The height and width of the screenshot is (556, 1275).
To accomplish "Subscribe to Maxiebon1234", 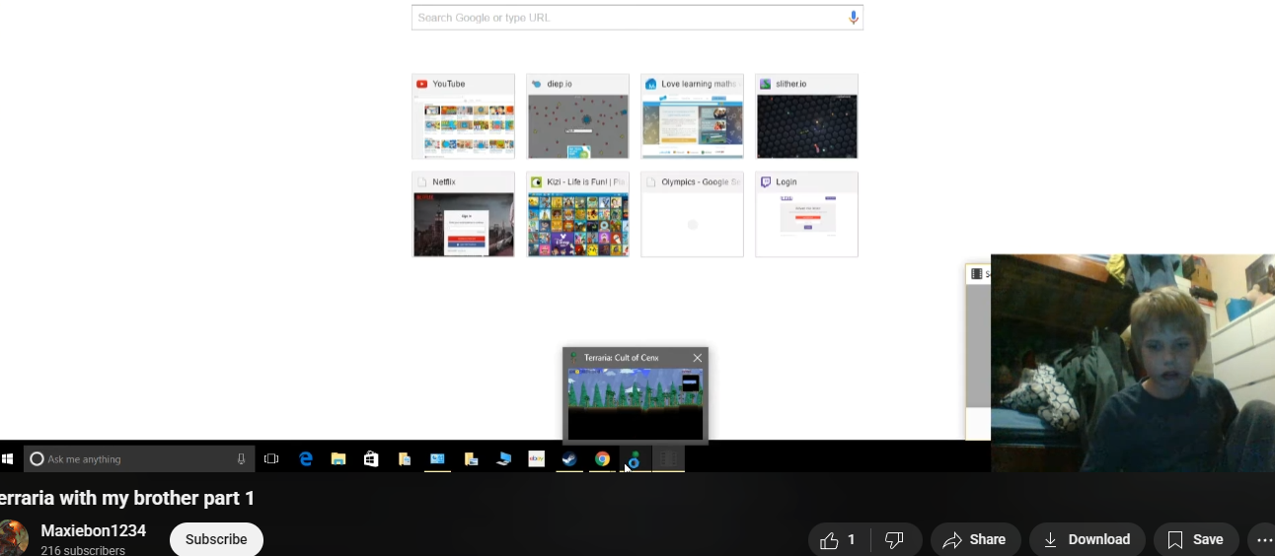I will pos(216,539).
